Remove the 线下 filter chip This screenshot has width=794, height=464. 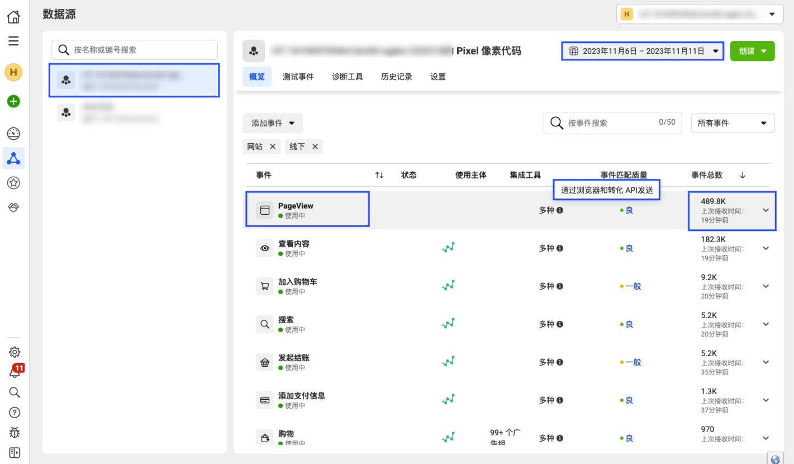click(315, 146)
